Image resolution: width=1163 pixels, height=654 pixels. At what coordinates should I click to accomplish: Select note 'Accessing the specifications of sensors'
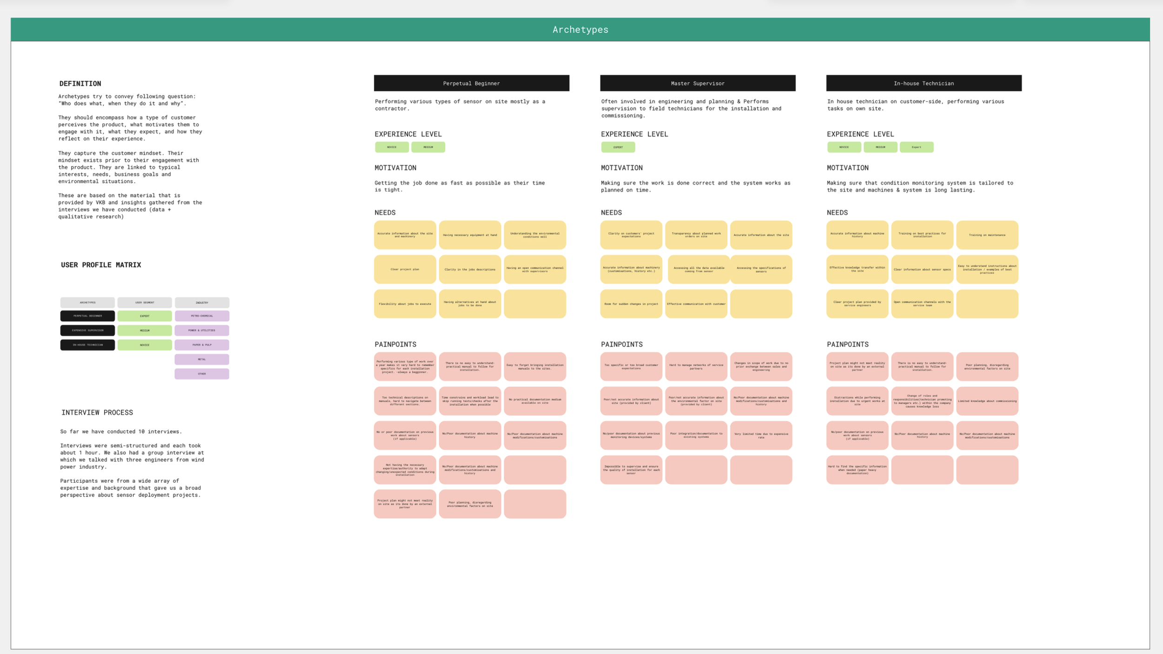coord(761,269)
